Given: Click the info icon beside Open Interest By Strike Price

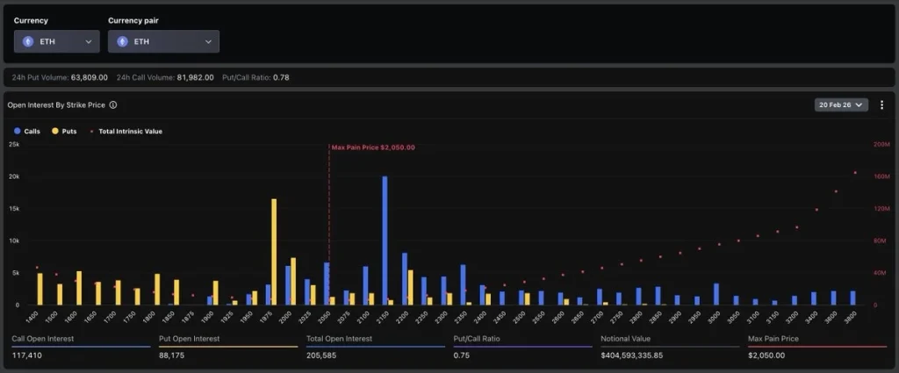Looking at the screenshot, I should (113, 104).
